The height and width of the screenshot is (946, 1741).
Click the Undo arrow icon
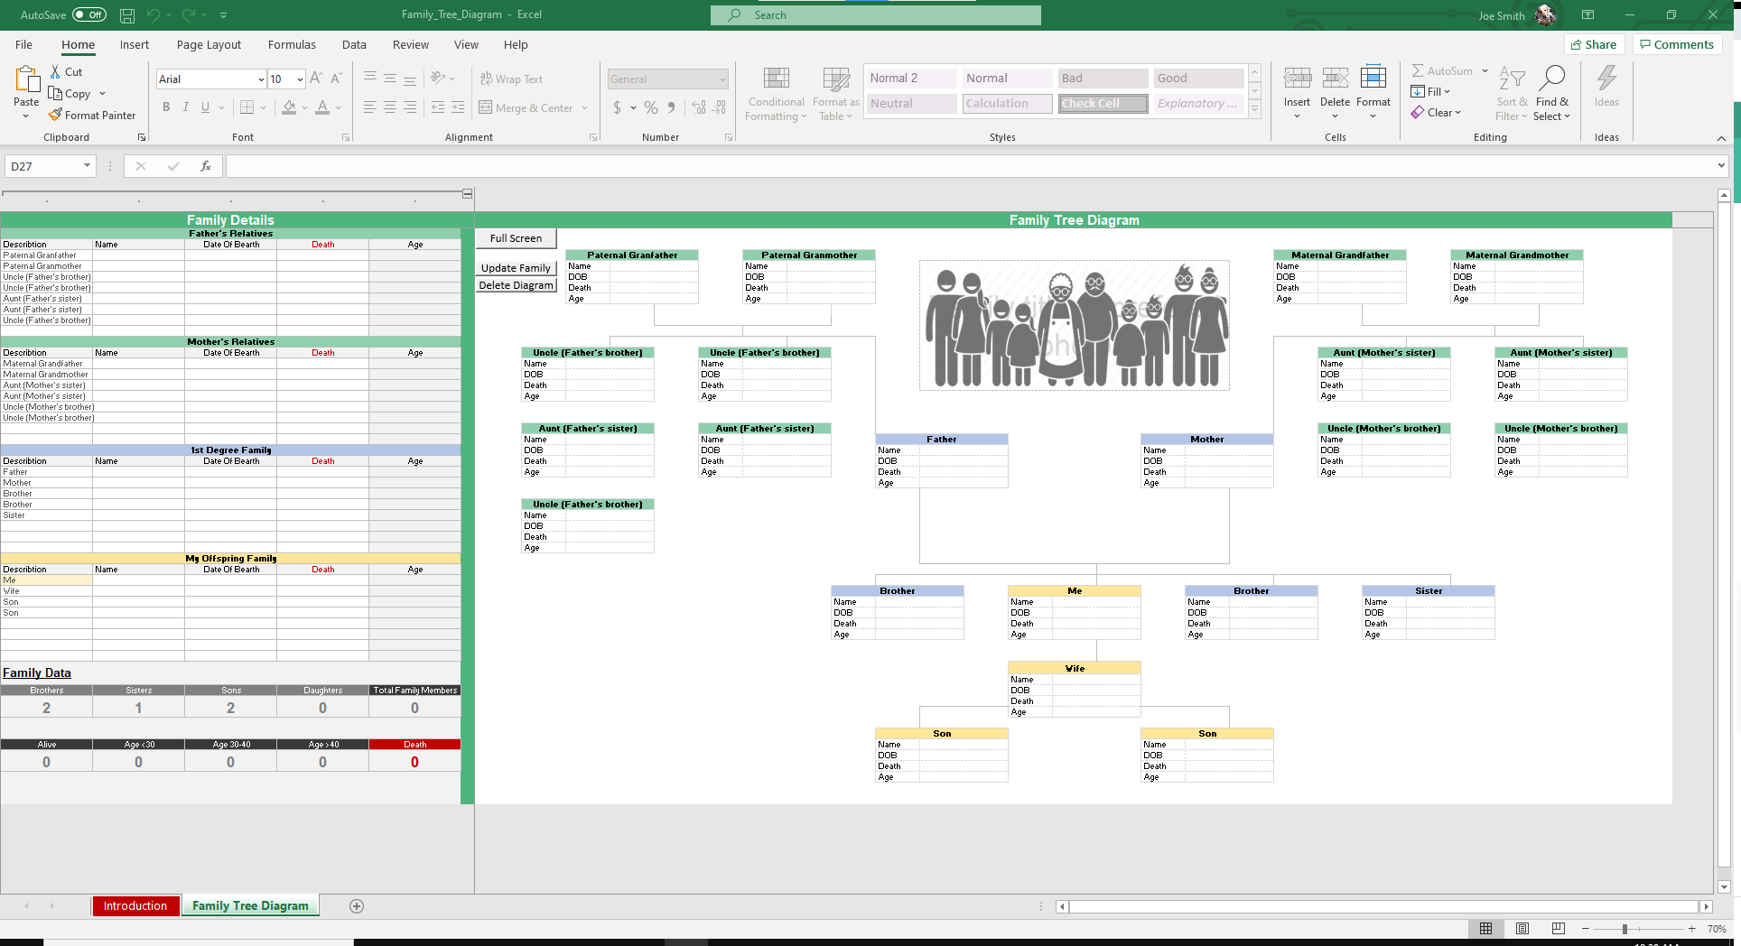(154, 15)
